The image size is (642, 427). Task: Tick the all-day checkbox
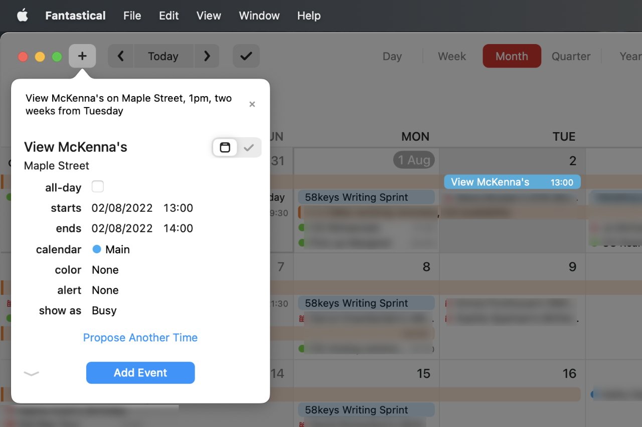click(97, 187)
